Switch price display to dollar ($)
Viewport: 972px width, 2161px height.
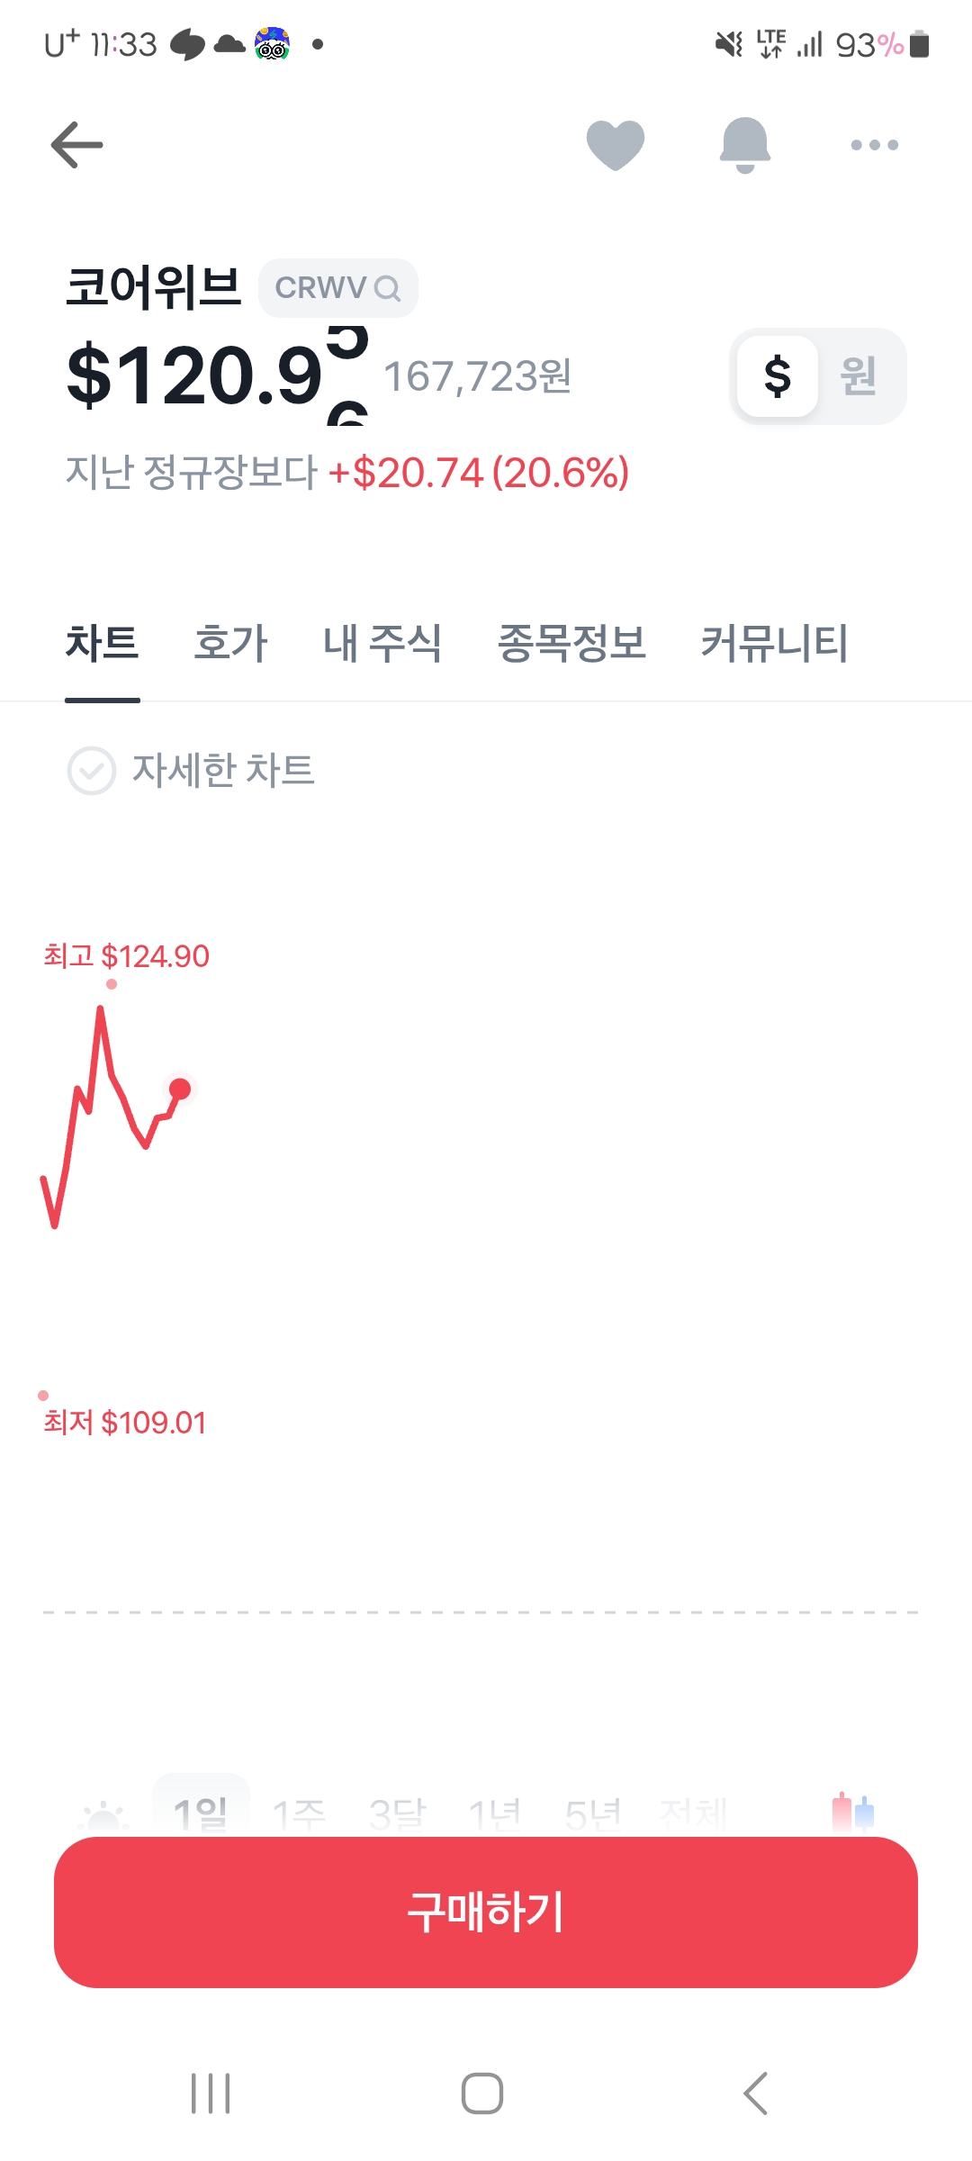point(778,376)
